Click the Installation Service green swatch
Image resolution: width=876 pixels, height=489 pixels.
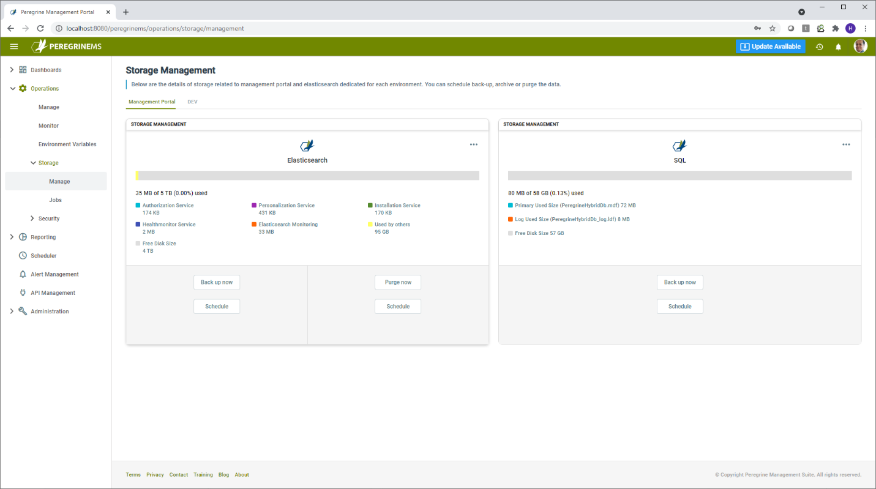tap(370, 206)
